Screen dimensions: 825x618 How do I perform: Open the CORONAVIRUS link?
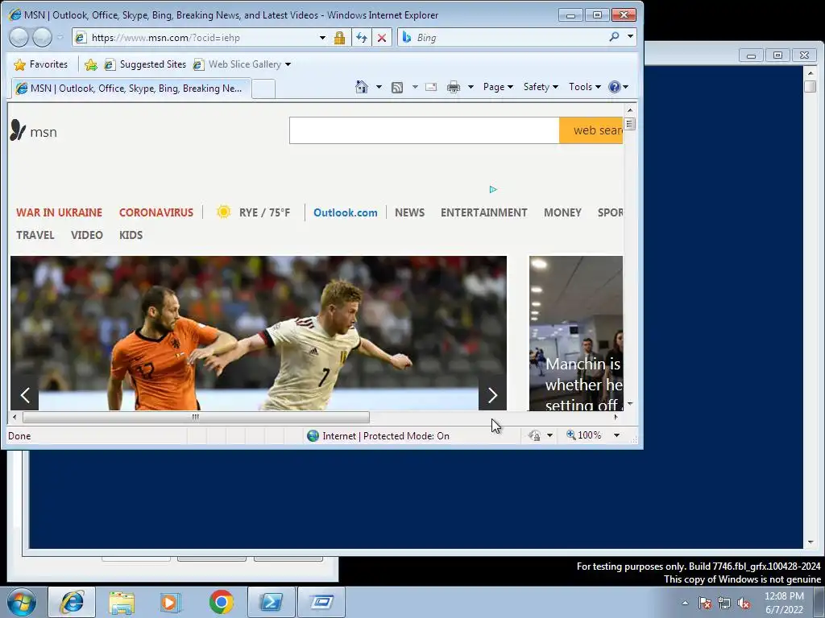[x=156, y=212]
